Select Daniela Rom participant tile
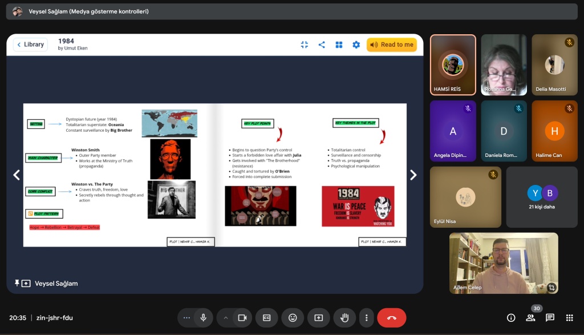The height and width of the screenshot is (335, 584). pyautogui.click(x=504, y=131)
